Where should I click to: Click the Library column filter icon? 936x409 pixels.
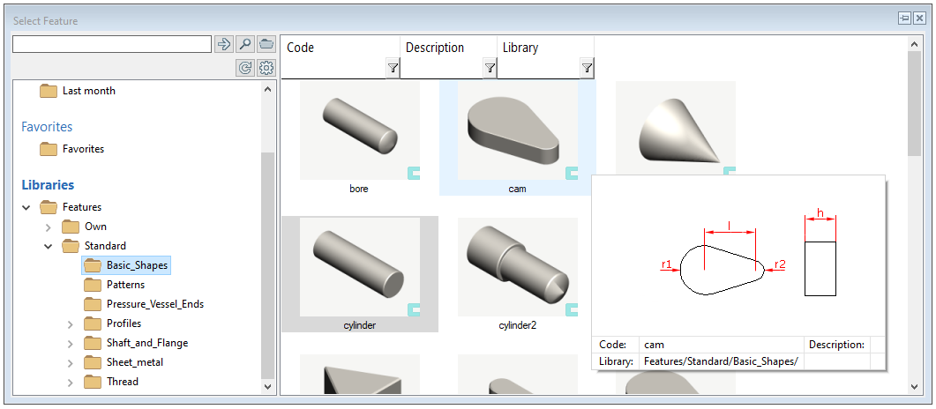point(587,68)
